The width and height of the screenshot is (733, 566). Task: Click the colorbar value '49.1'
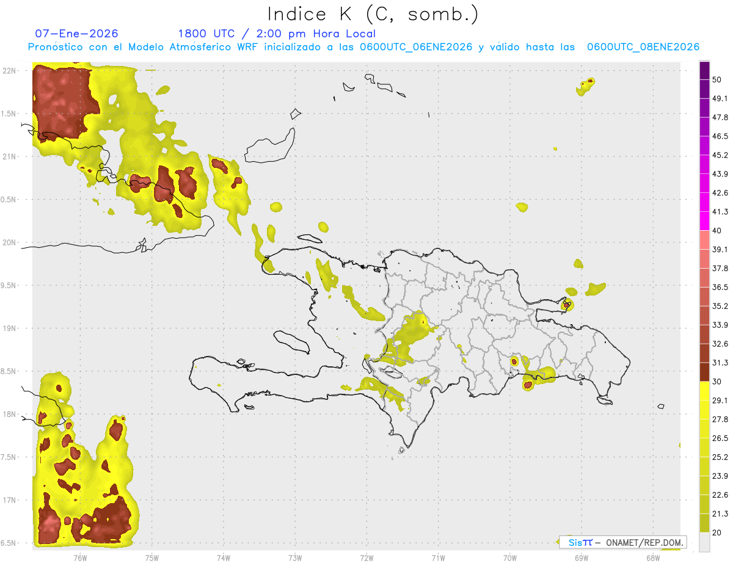720,98
